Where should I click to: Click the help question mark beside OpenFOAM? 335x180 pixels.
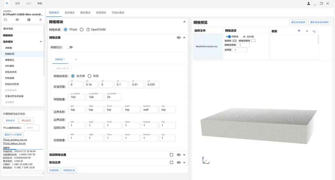[88, 29]
